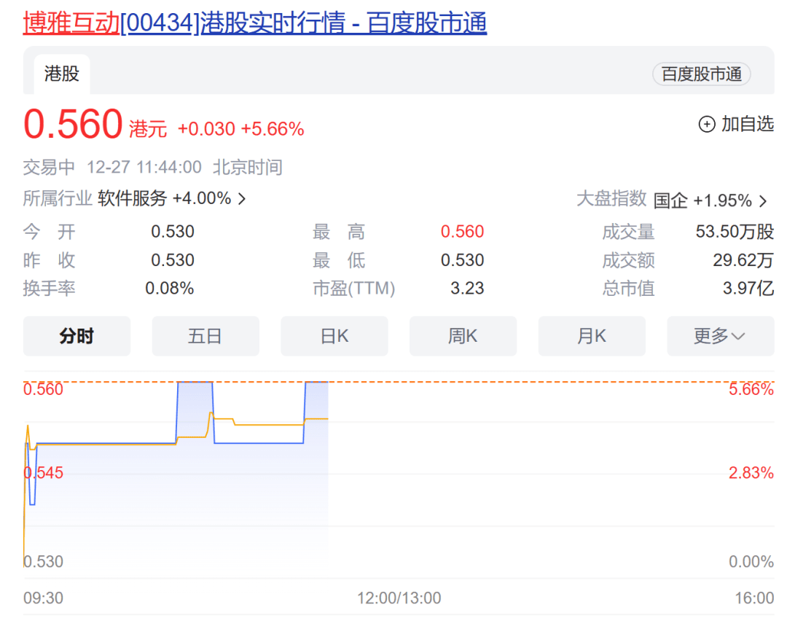Click the 市盈(TTM) value 3.23
Viewport: 787px width, 618px height.
[467, 288]
